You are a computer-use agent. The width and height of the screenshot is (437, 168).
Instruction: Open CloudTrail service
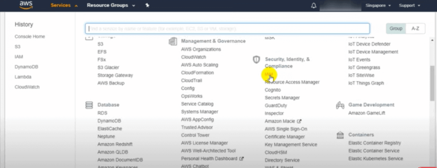(192, 81)
